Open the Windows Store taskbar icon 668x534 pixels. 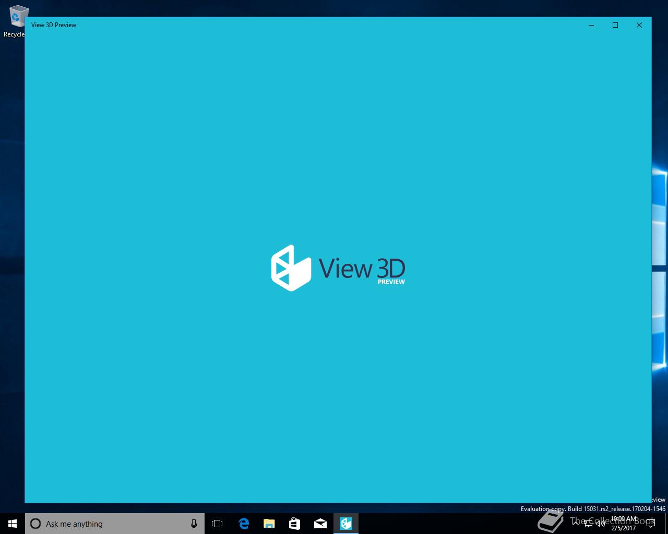(294, 524)
